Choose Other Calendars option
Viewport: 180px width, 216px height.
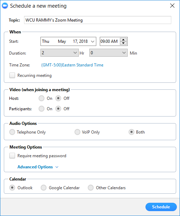click(x=91, y=187)
